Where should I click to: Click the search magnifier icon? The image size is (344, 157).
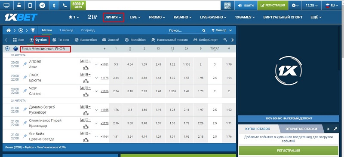click(x=204, y=30)
